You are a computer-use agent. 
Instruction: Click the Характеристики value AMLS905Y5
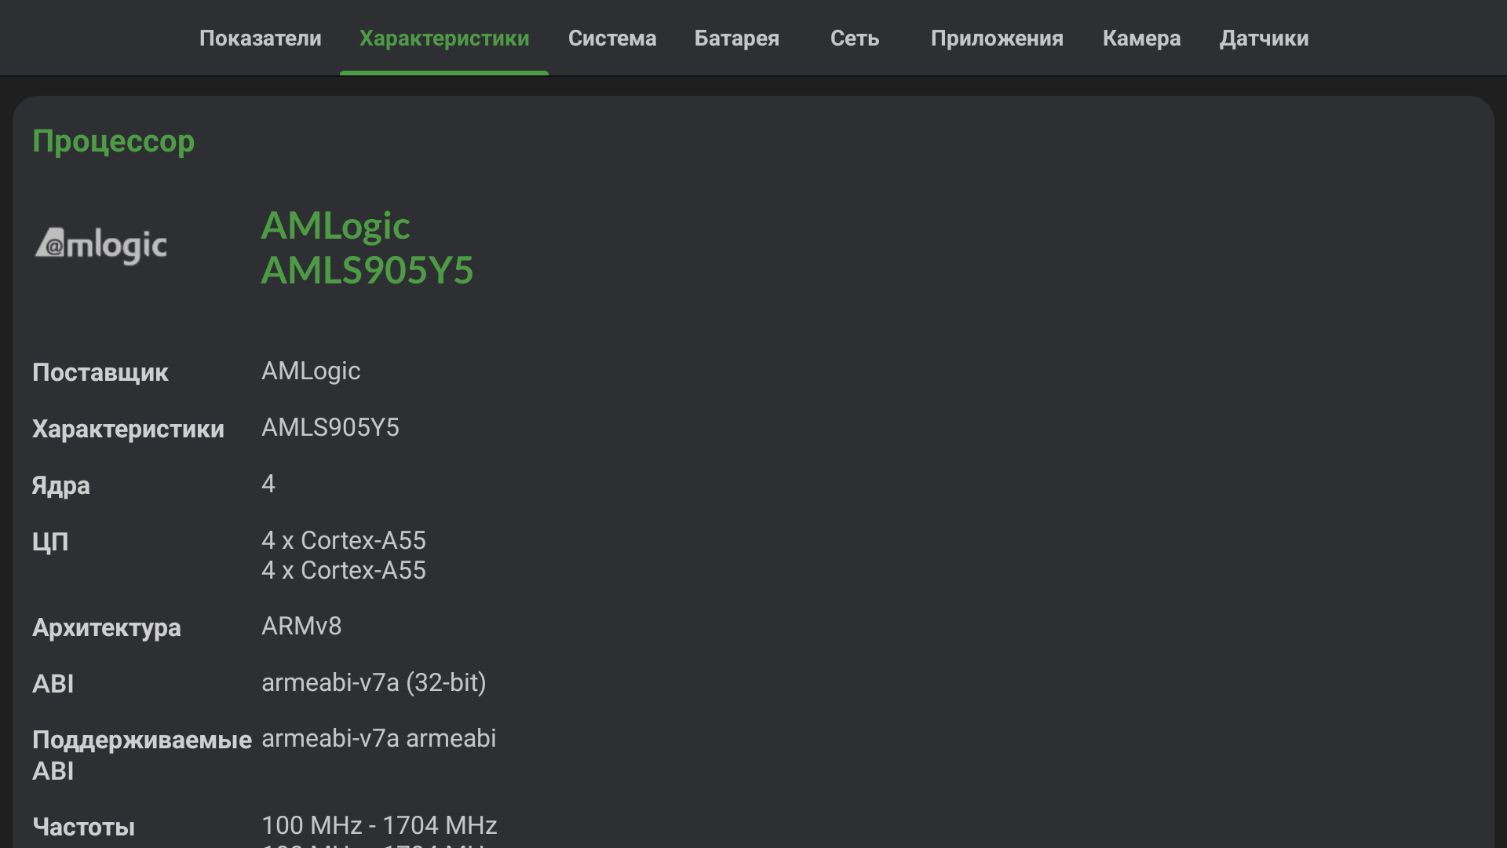pos(330,427)
